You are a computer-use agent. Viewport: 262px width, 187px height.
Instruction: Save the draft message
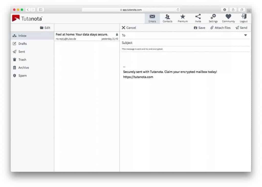200,28
